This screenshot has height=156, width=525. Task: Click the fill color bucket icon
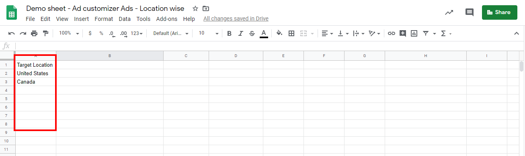[279, 33]
